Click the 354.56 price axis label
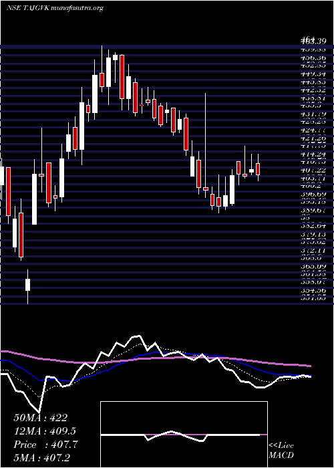The width and height of the screenshot is (334, 468). coord(314,291)
